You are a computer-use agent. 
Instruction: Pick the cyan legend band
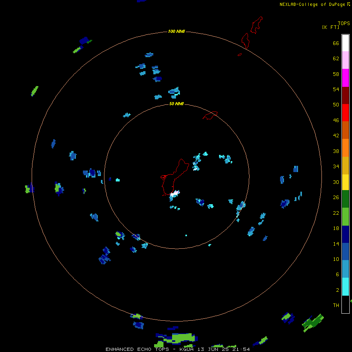click(x=345, y=287)
